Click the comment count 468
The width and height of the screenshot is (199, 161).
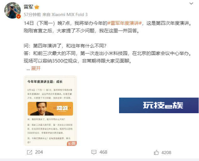point(103,152)
